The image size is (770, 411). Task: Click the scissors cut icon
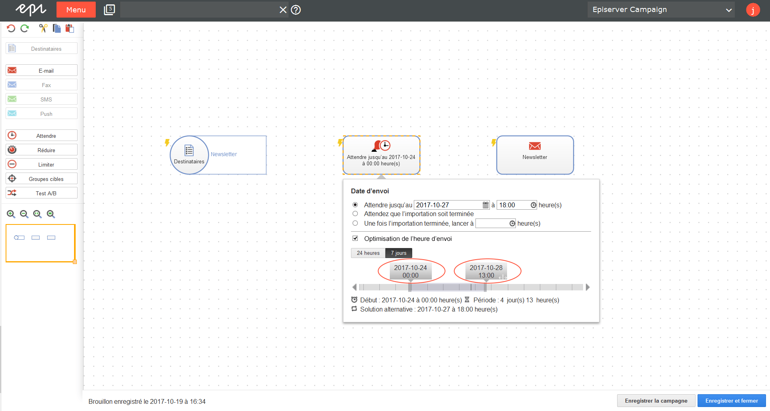click(x=43, y=28)
